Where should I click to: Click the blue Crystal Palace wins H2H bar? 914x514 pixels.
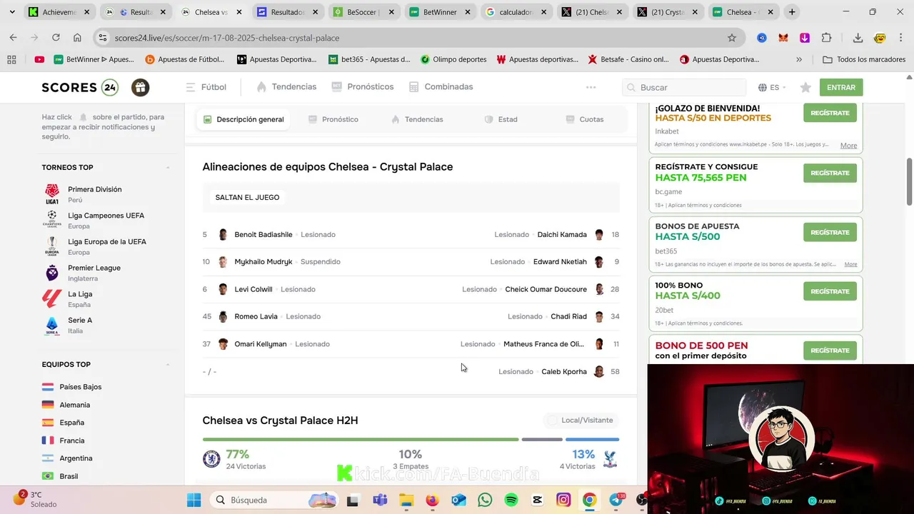(x=592, y=440)
